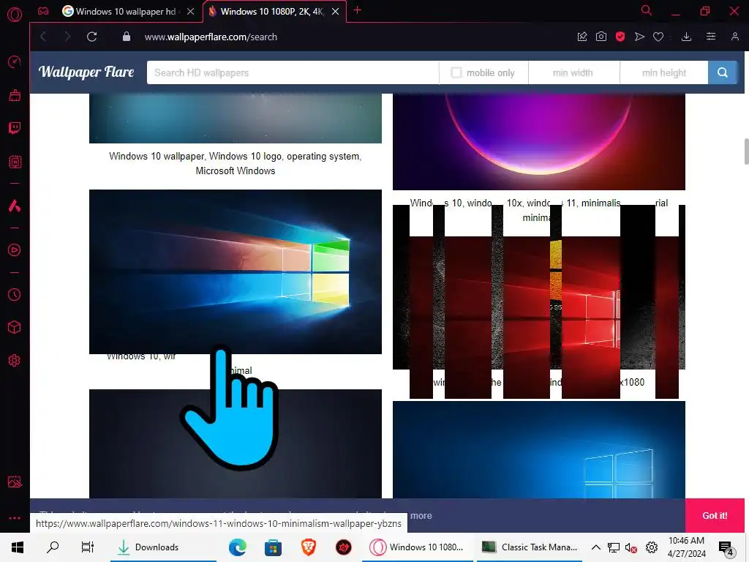Open Task View on taskbar
Viewport: 749px width, 562px height.
[88, 547]
